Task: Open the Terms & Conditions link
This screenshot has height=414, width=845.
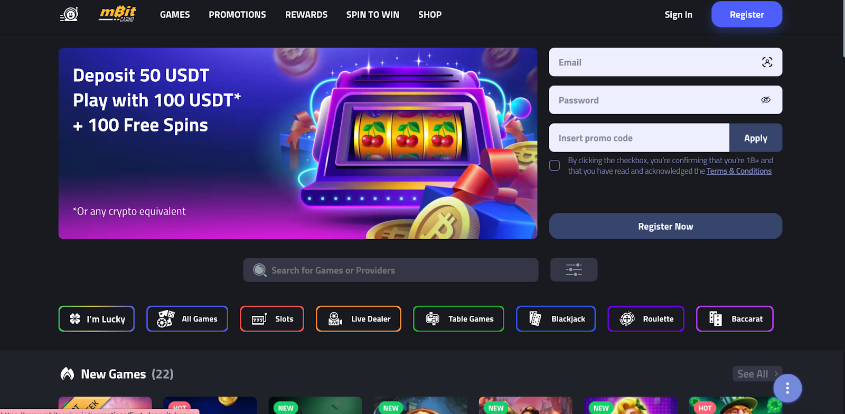Action: point(739,171)
